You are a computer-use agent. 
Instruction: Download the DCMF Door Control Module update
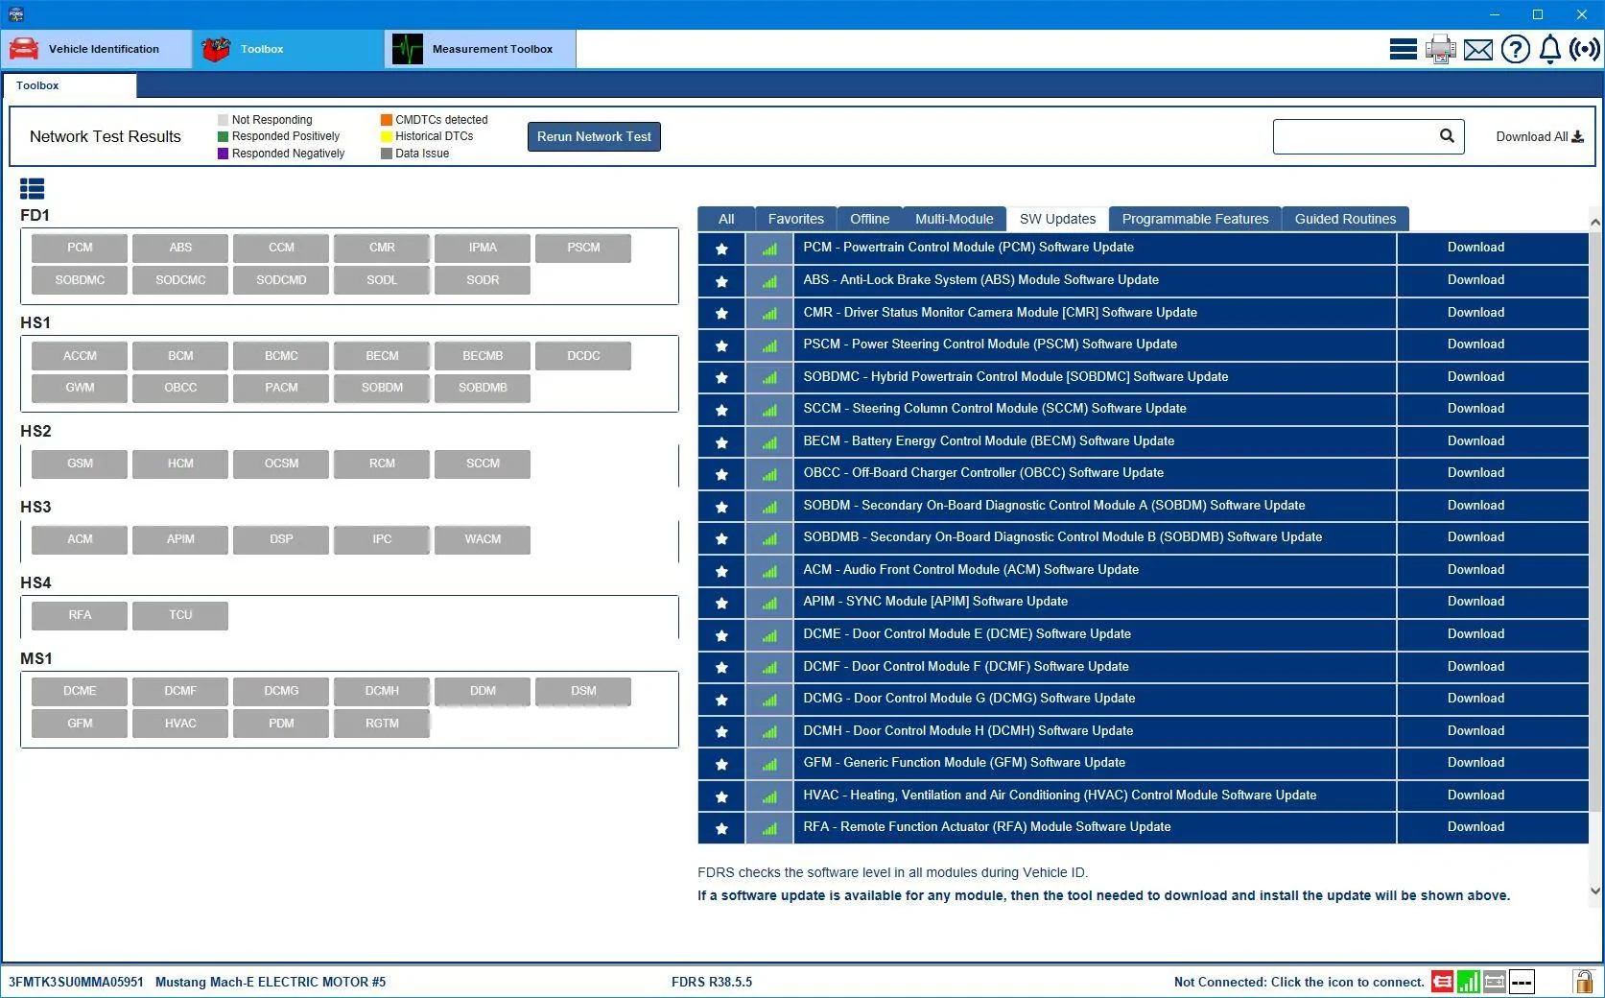coord(1475,666)
